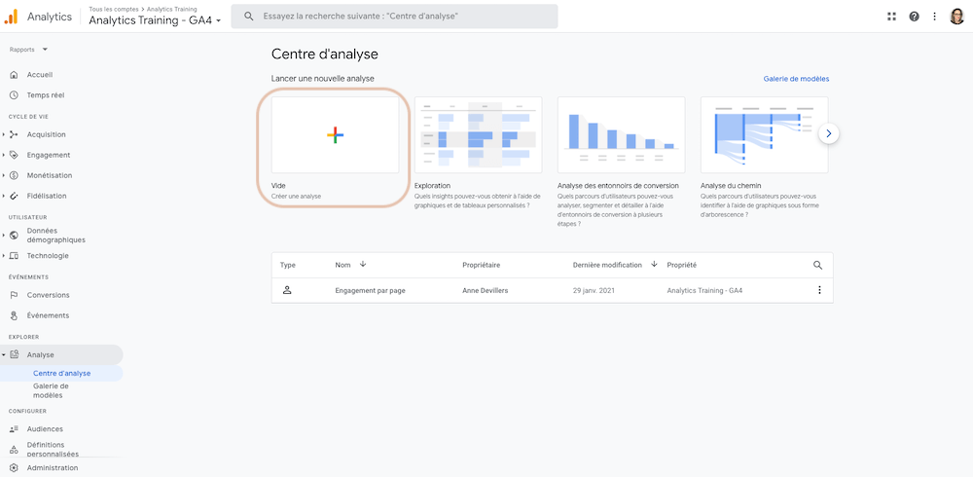
Task: Expand the Monétisation section arrow
Action: (x=4, y=176)
